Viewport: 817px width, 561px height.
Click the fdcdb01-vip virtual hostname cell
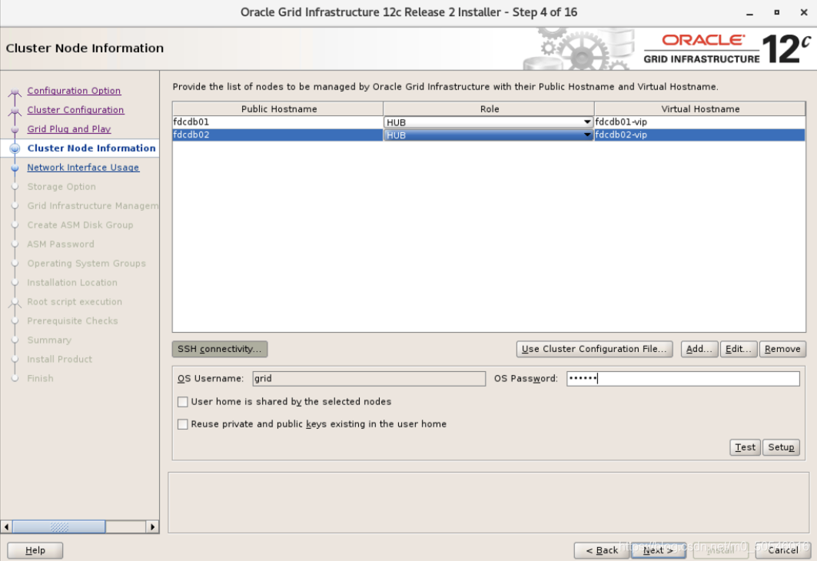click(699, 122)
